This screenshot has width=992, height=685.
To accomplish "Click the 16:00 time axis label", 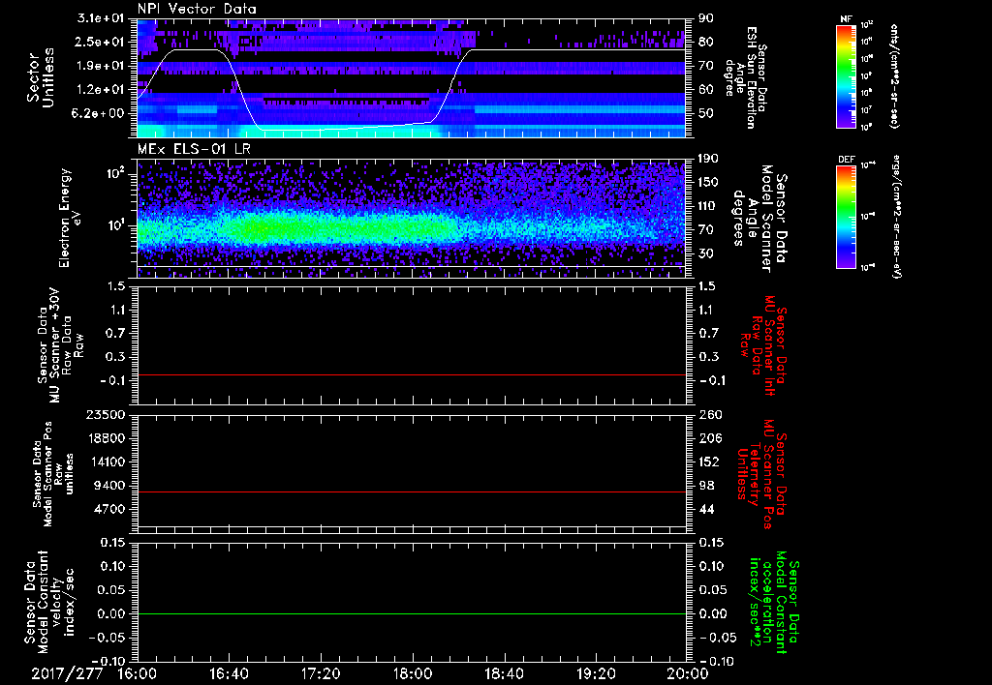I will point(138,673).
